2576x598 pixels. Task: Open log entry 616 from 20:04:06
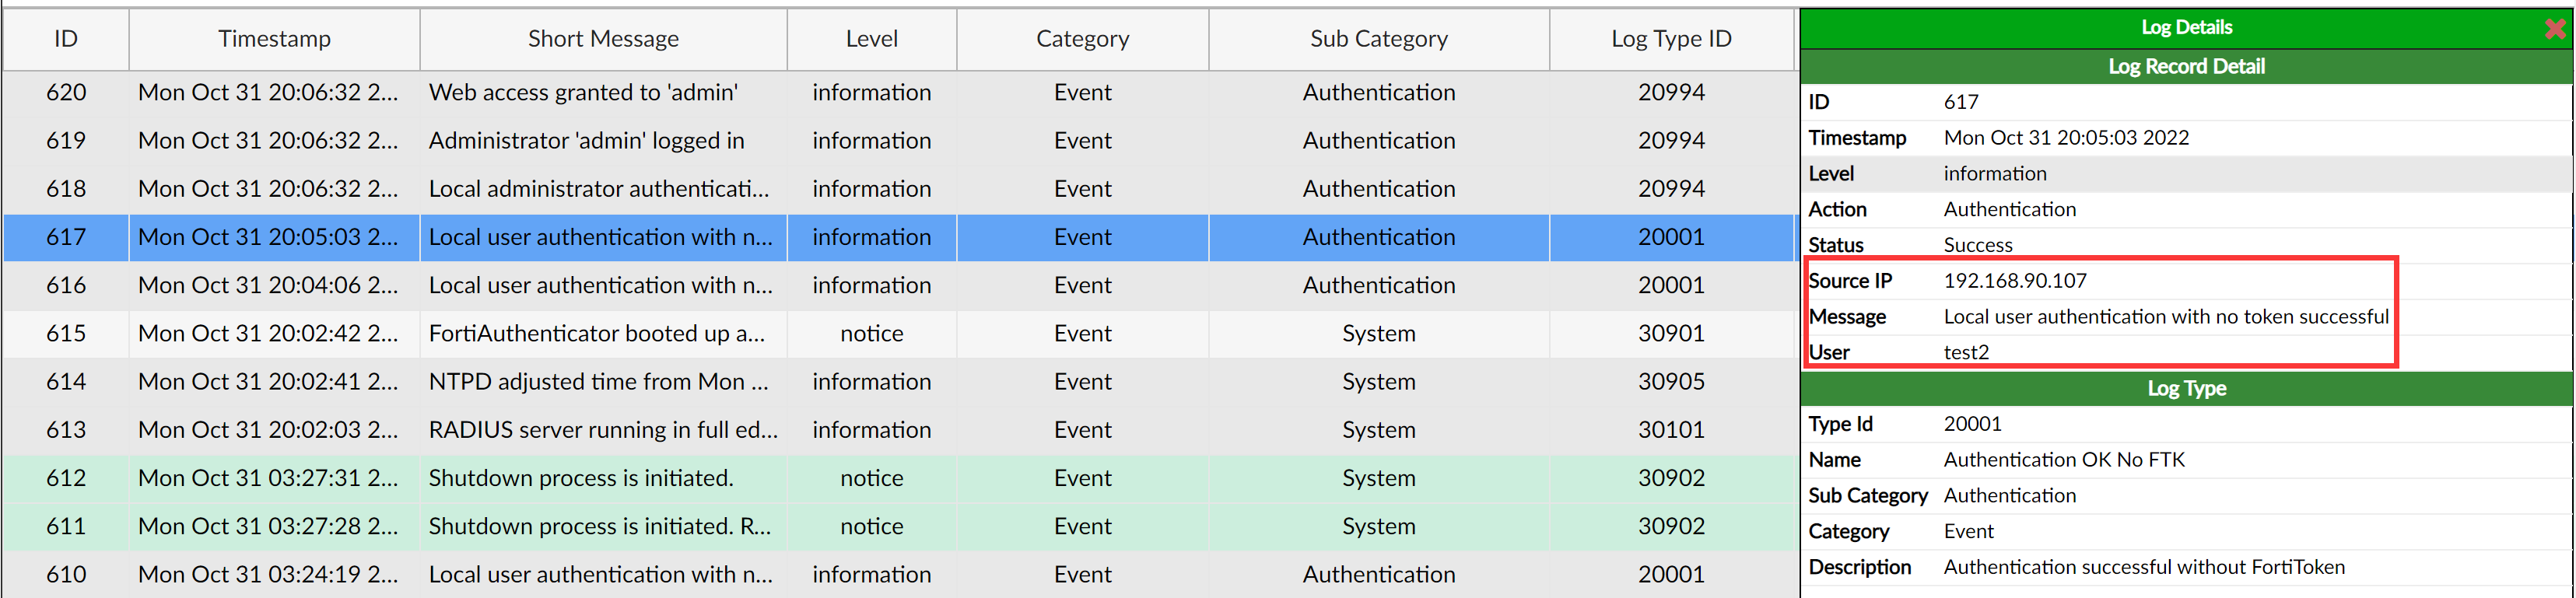600,285
